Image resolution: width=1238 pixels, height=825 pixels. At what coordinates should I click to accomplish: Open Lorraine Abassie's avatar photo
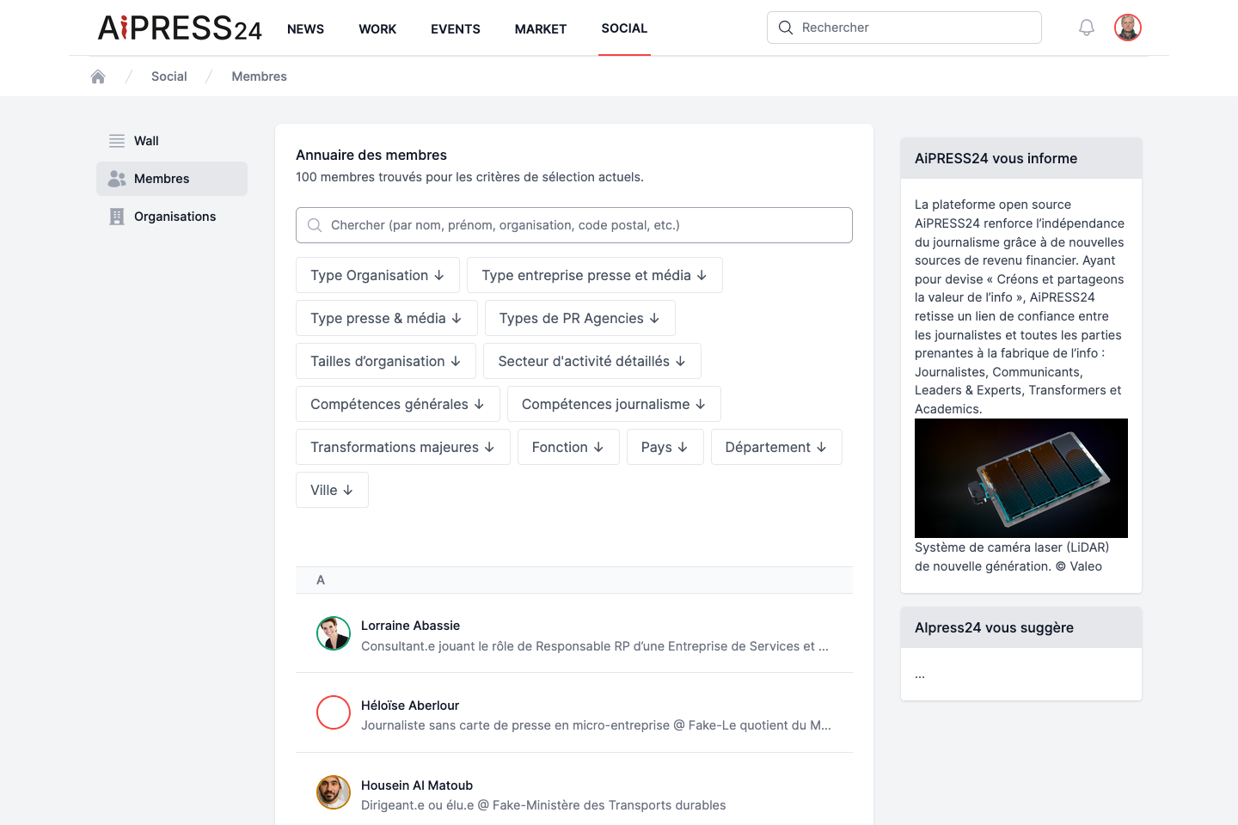(x=334, y=633)
